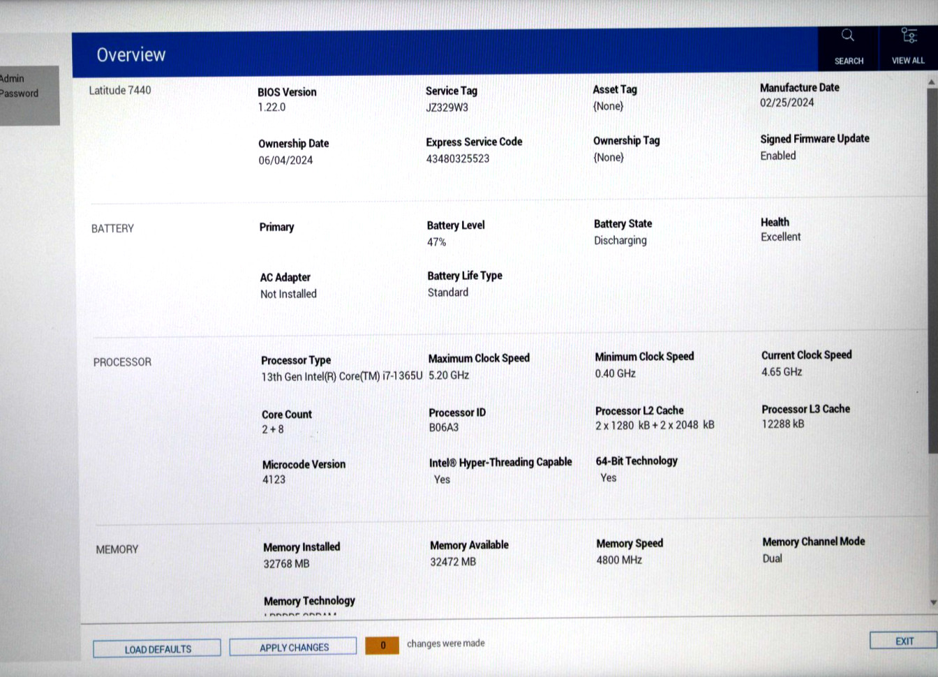Click the Maximum Clock Speed 5.20 GHz
The image size is (938, 677).
coord(449,375)
